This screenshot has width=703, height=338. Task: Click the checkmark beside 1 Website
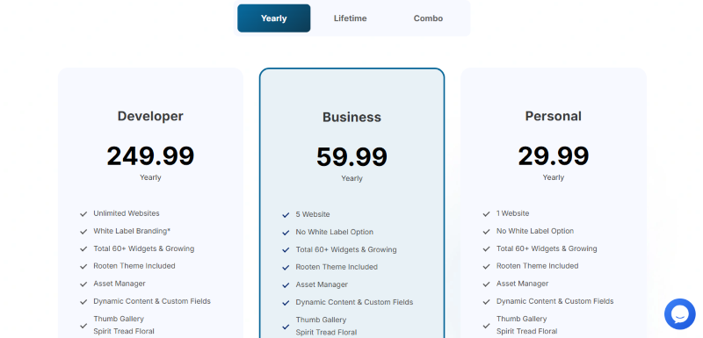point(487,214)
